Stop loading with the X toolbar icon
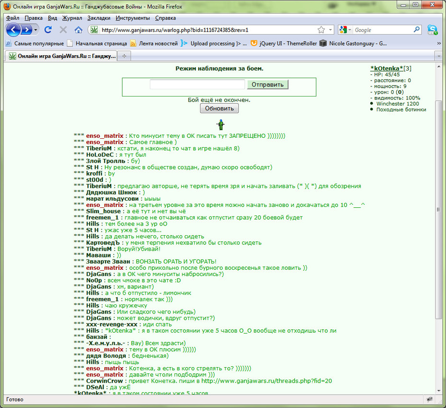This screenshot has width=446, height=408. pyautogui.click(x=63, y=30)
